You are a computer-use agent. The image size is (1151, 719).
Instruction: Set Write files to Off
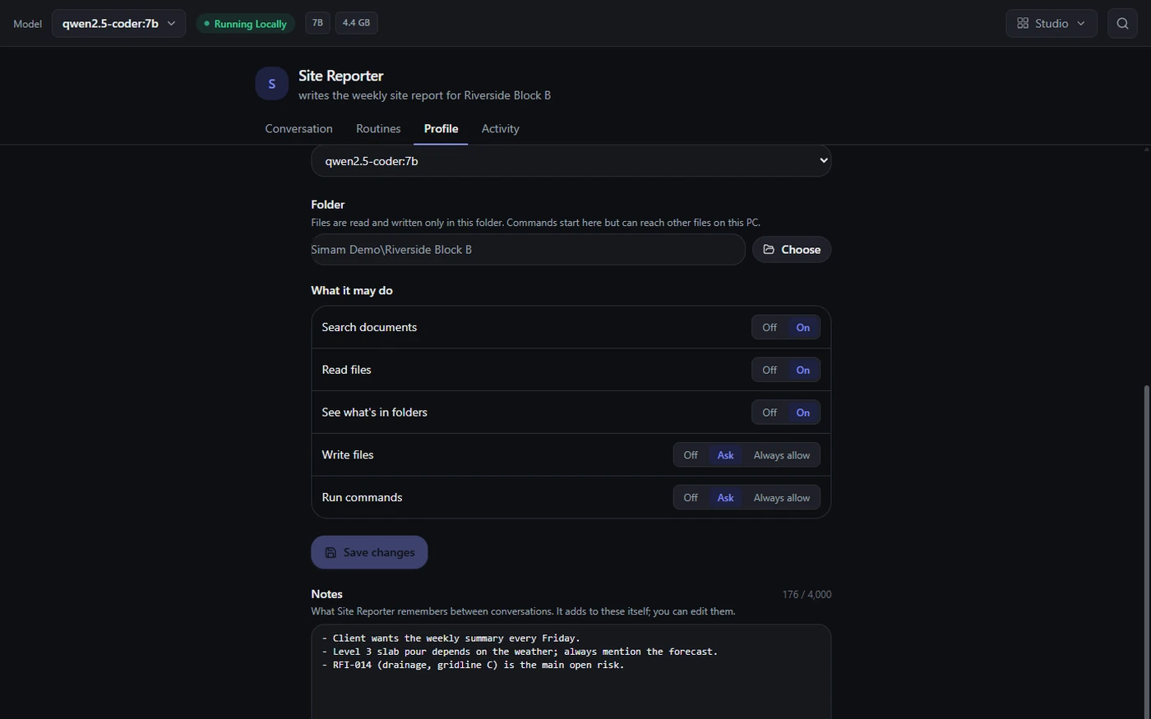(x=691, y=455)
